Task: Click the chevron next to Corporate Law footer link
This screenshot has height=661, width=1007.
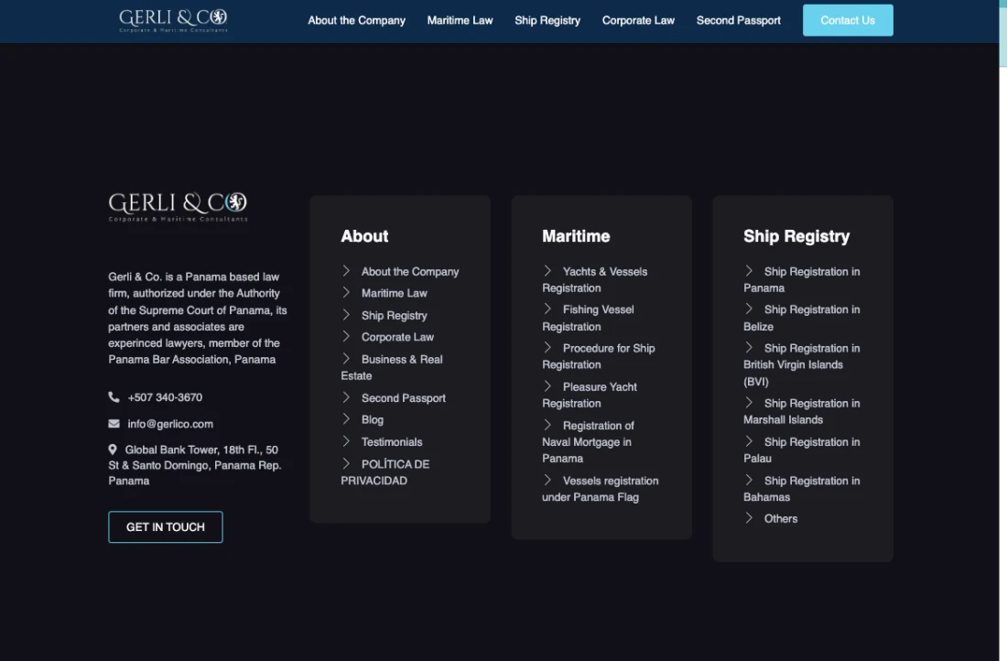Action: [x=346, y=336]
